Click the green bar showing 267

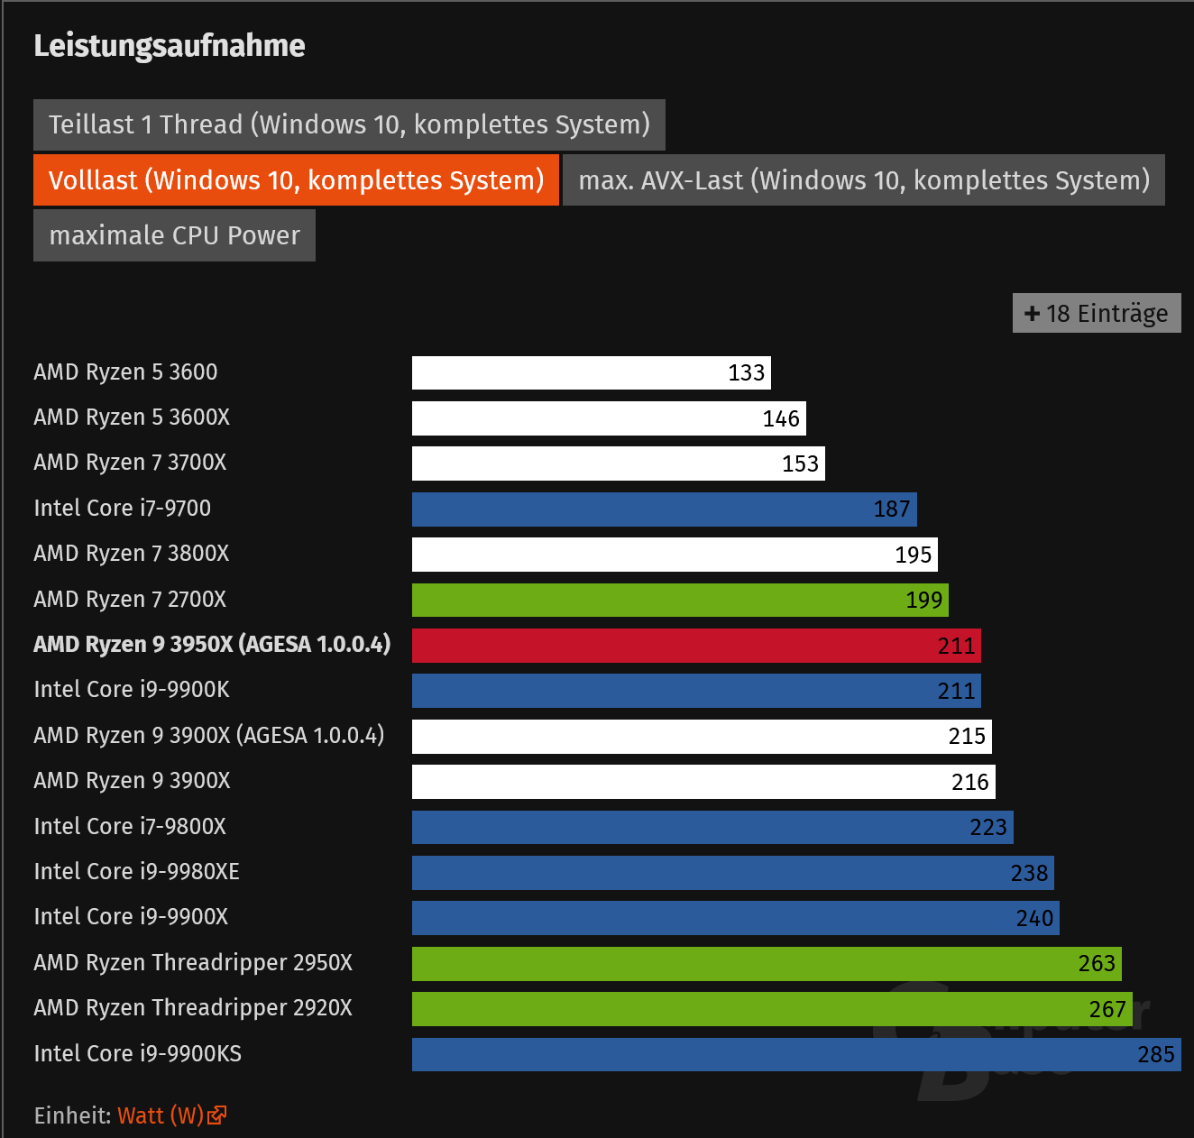point(773,1009)
